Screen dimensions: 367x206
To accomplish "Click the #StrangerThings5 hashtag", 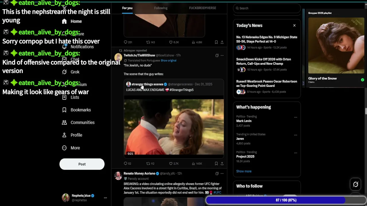I will point(181,90).
